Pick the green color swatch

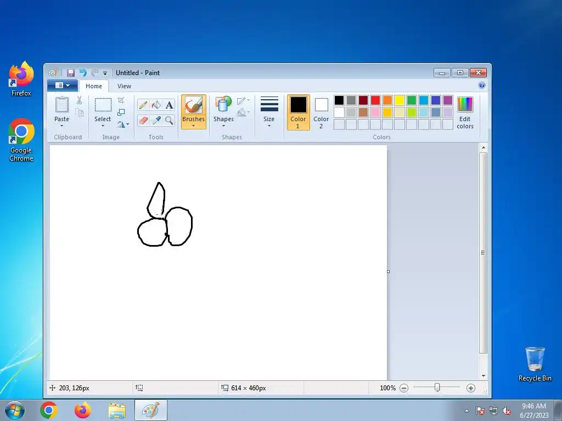click(412, 100)
